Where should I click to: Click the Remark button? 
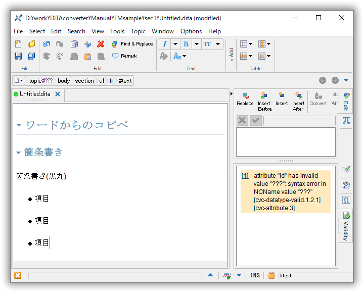125,56
